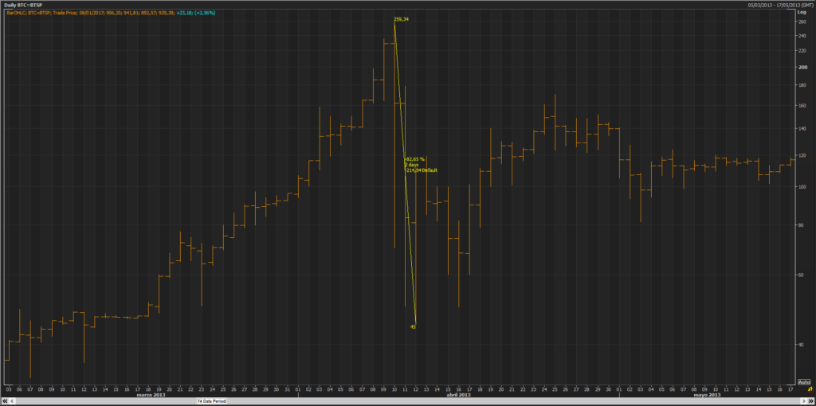Click the +23,18 change value in legend

[x=183, y=12]
